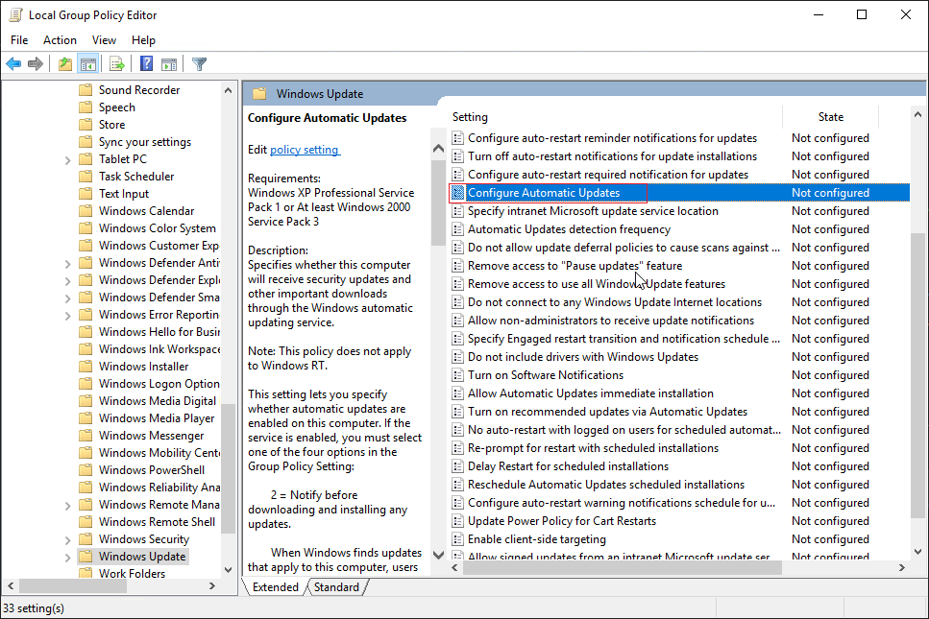
Task: Sort list by the Setting column header
Action: pos(616,117)
